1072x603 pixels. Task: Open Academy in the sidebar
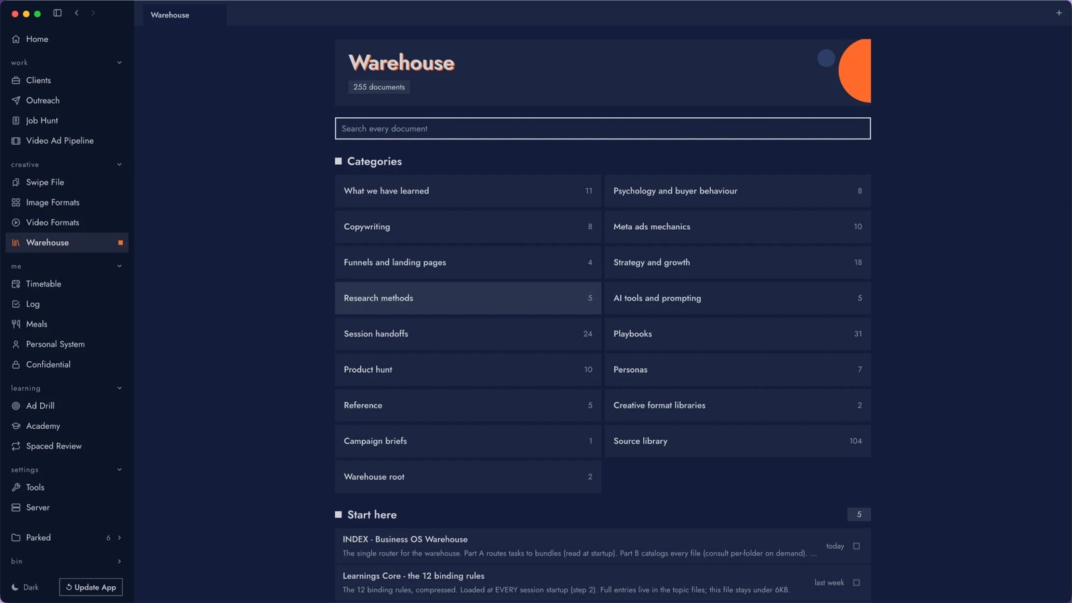[x=66, y=426]
